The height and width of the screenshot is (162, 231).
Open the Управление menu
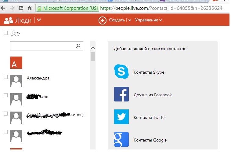[148, 20]
